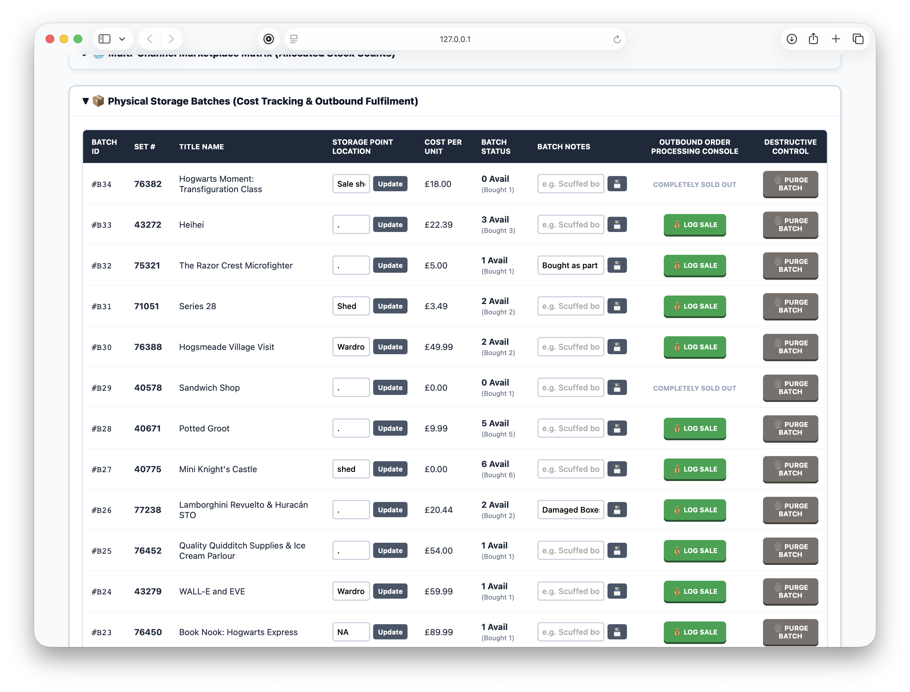The width and height of the screenshot is (910, 692).
Task: Save note icon for Sandwich Shop batch
Action: point(617,388)
